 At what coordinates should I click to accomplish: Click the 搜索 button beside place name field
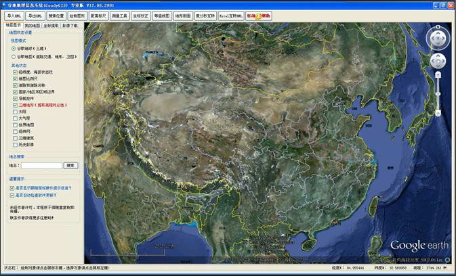70,165
